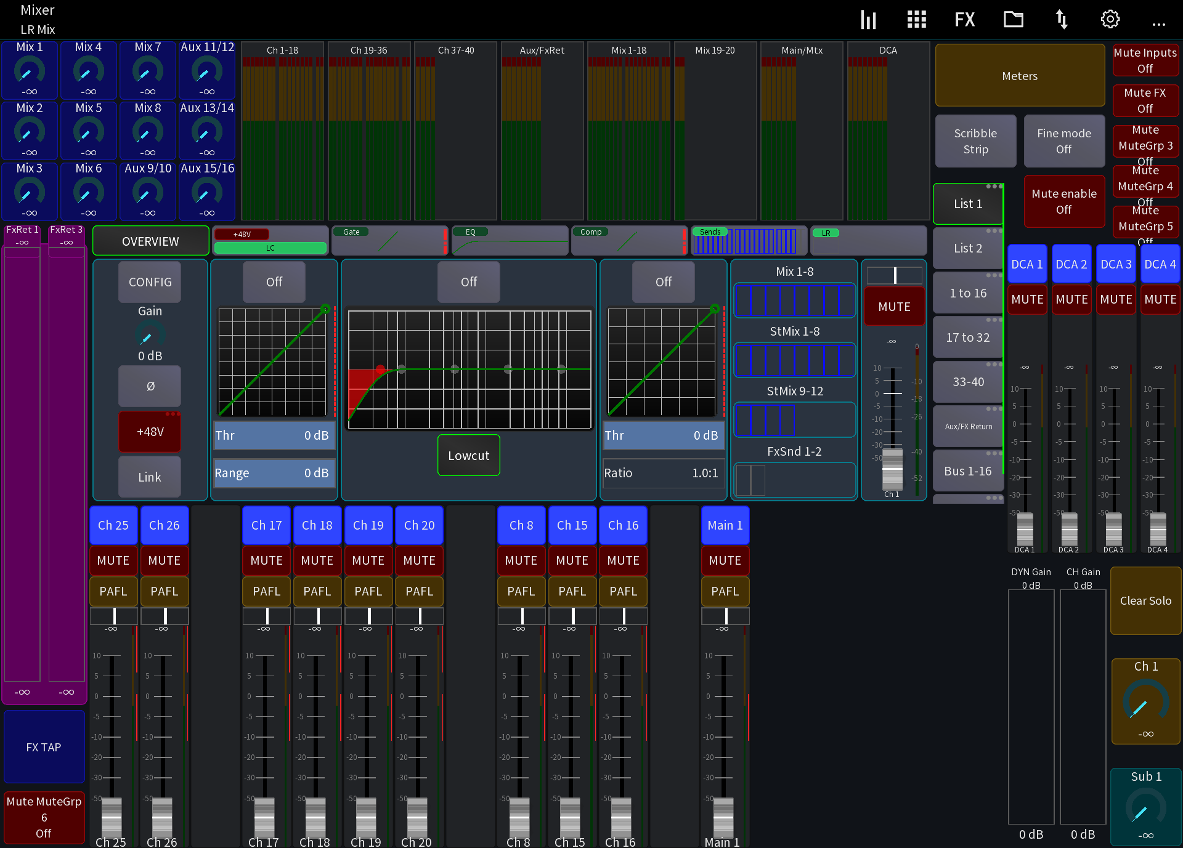The width and height of the screenshot is (1183, 848).
Task: Click the Ch 1 knob at right
Action: click(1145, 700)
